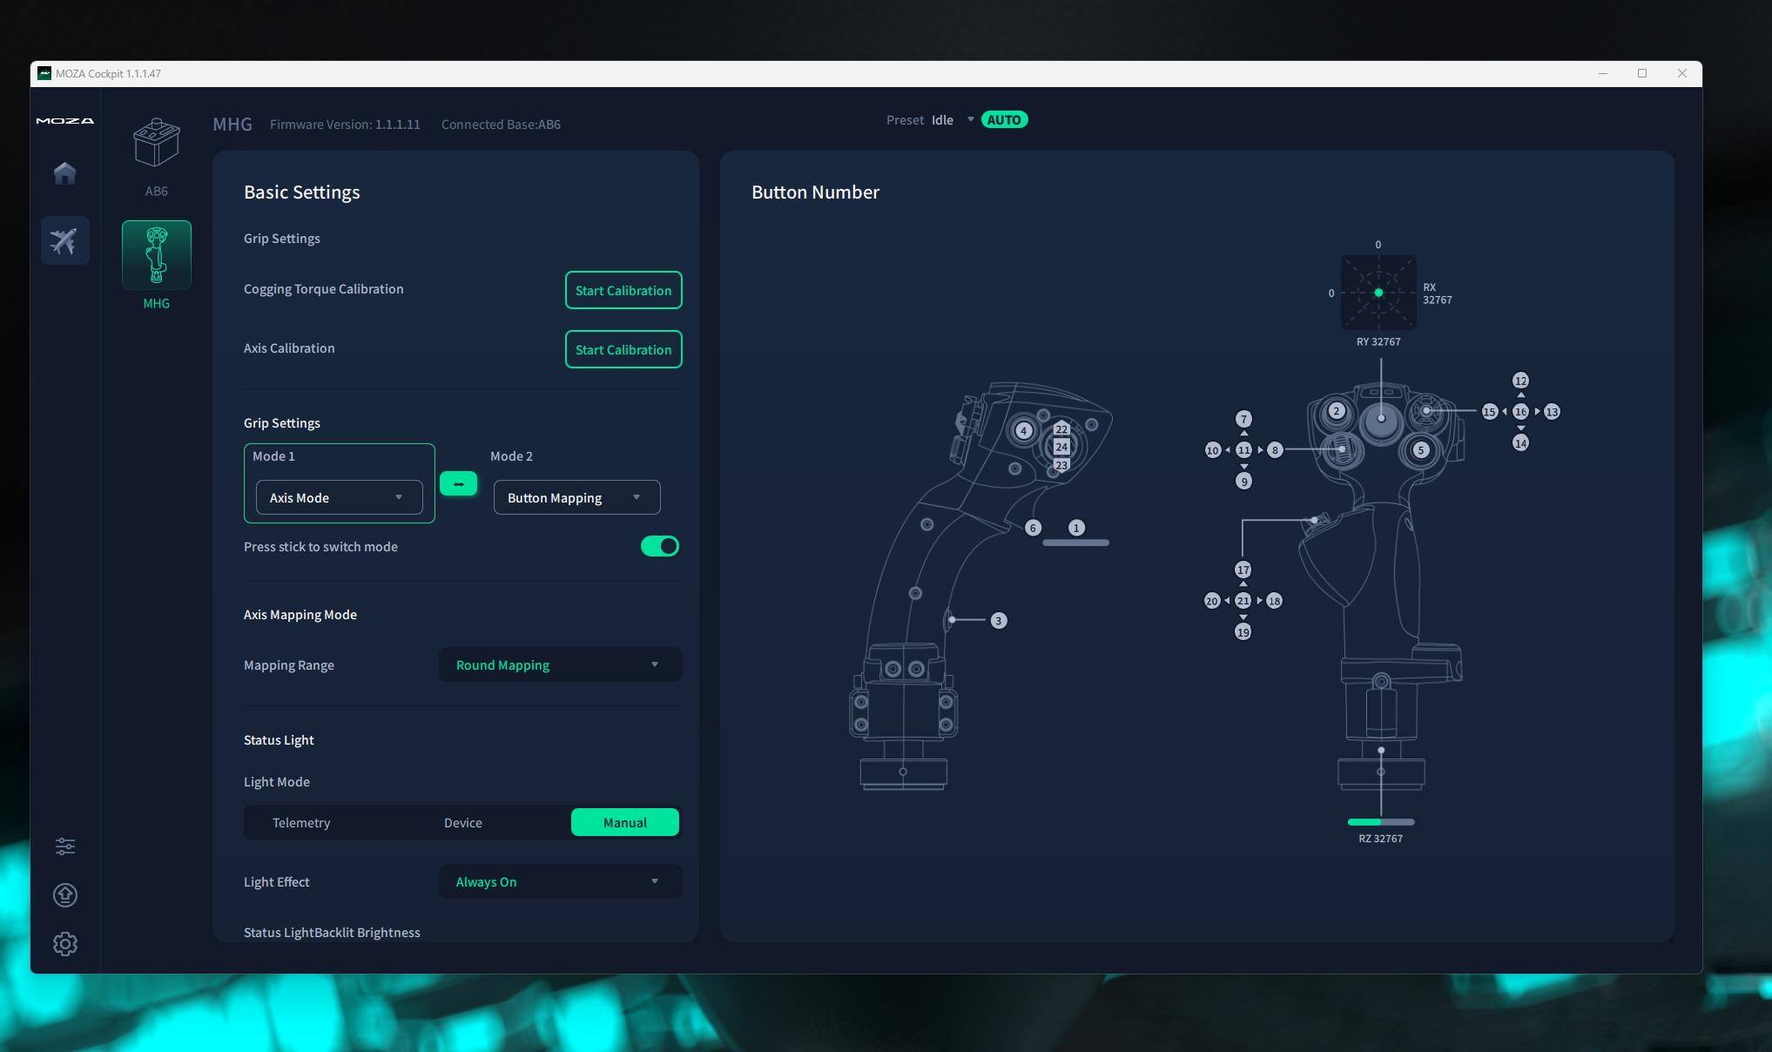Expand the Preset Idle dropdown

[953, 120]
